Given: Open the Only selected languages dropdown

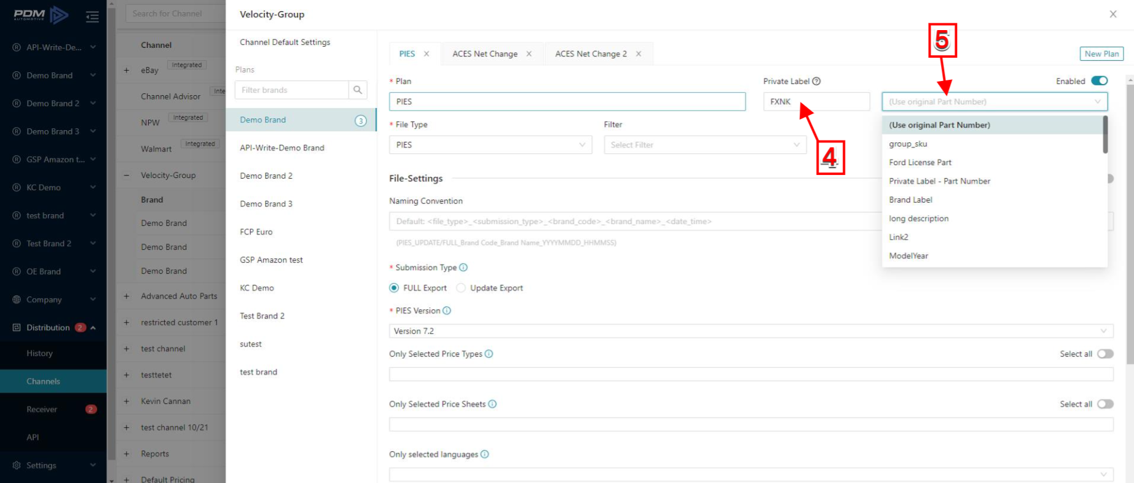Looking at the screenshot, I should pos(751,474).
